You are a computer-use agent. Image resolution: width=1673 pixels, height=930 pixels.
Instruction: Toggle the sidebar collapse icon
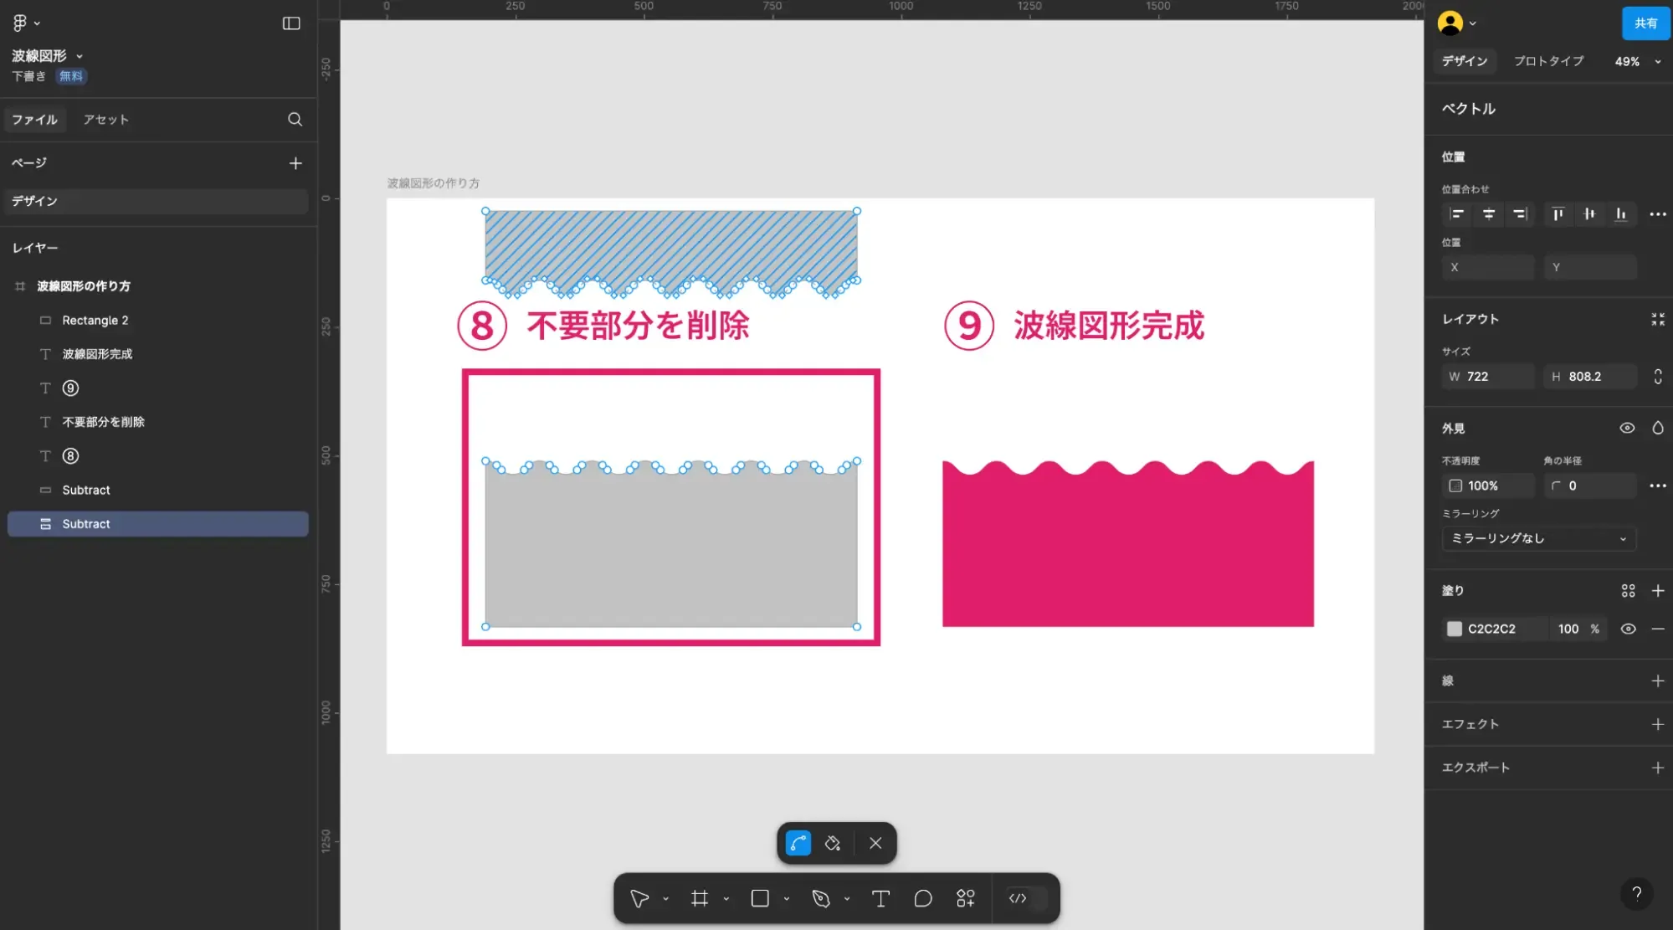[291, 23]
